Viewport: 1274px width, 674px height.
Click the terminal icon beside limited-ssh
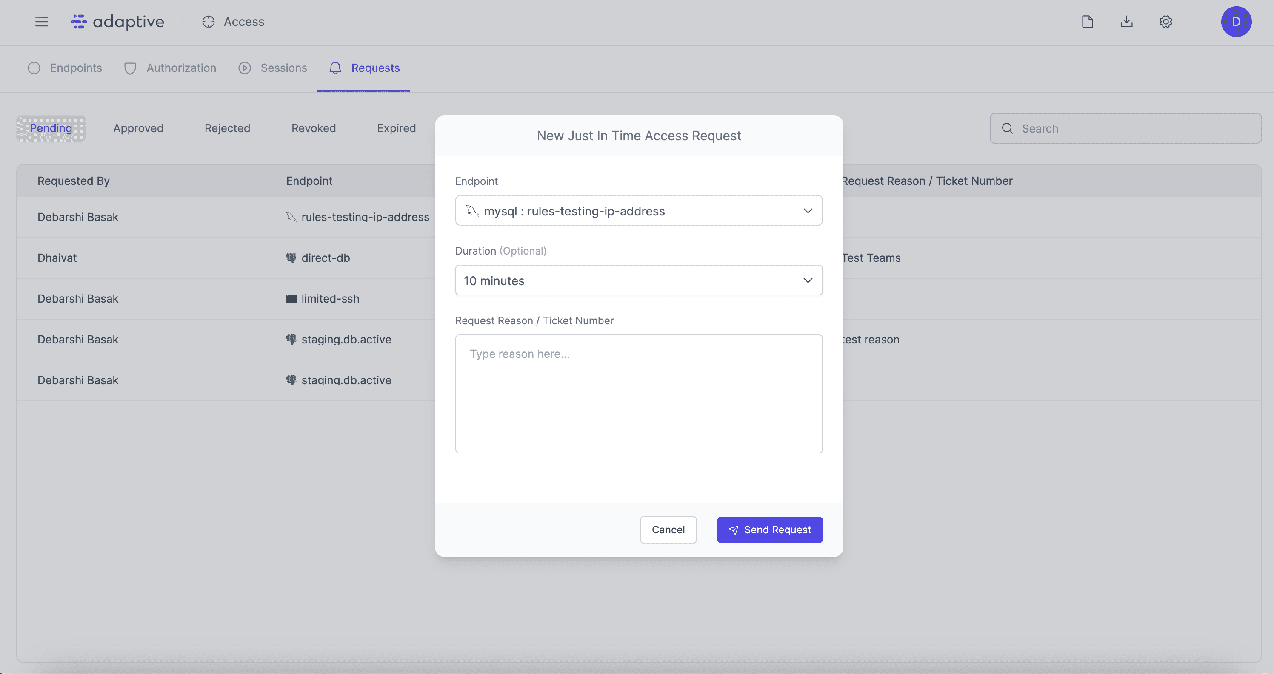291,299
